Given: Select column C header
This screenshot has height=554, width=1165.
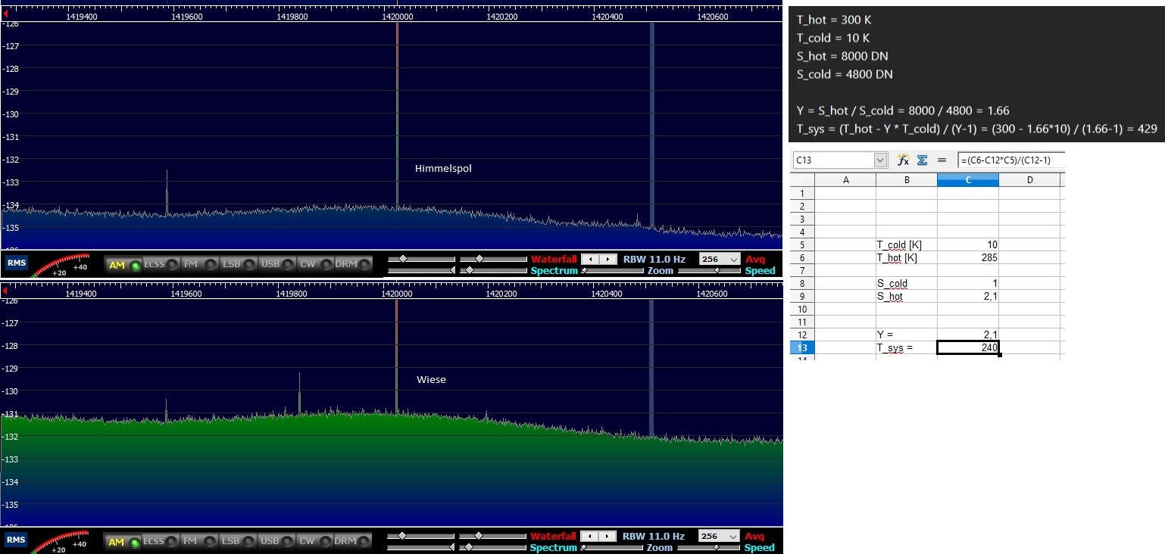Looking at the screenshot, I should click(967, 180).
